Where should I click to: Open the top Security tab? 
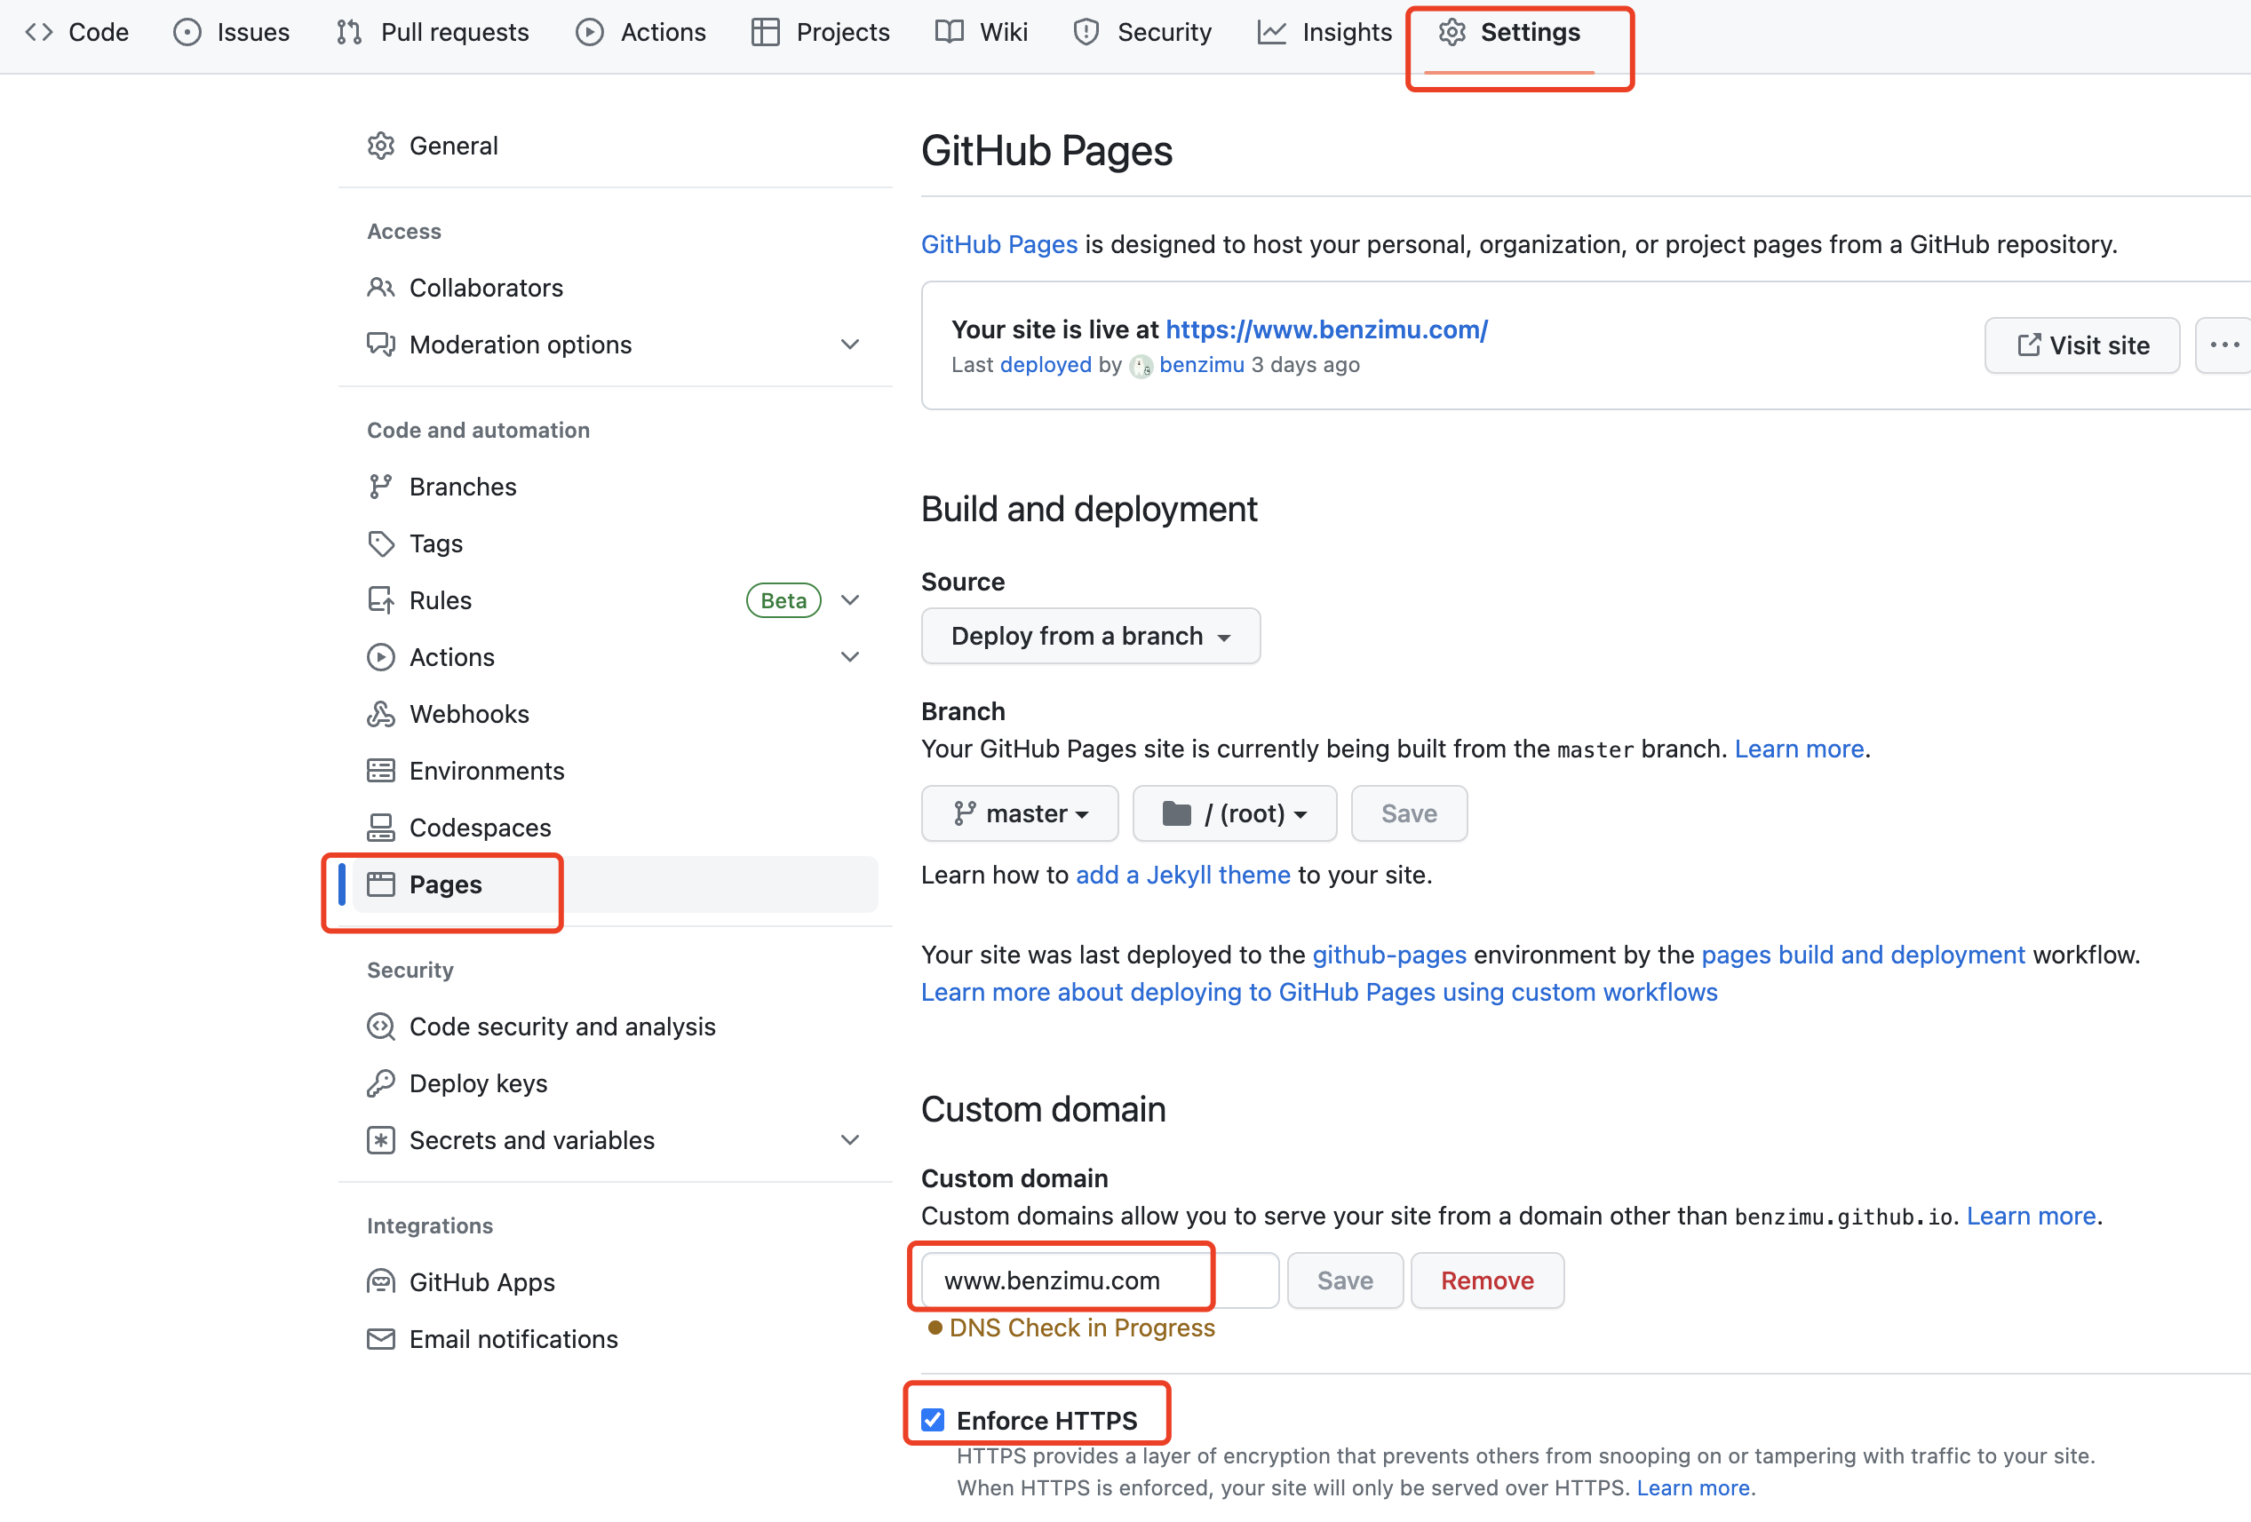coord(1142,32)
